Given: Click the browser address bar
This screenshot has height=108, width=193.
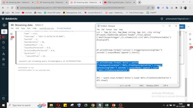Looking at the screenshot, I should click(x=81, y=8).
